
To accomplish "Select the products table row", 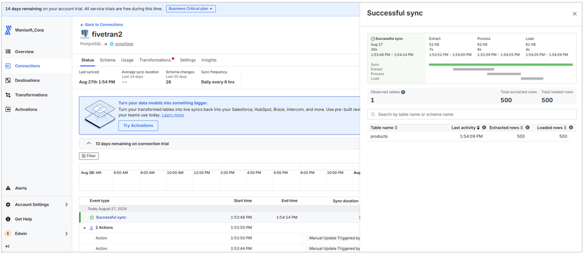I will click(x=469, y=136).
